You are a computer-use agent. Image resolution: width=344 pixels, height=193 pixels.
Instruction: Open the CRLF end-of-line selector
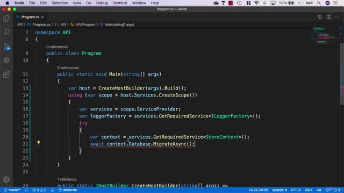[309, 190]
